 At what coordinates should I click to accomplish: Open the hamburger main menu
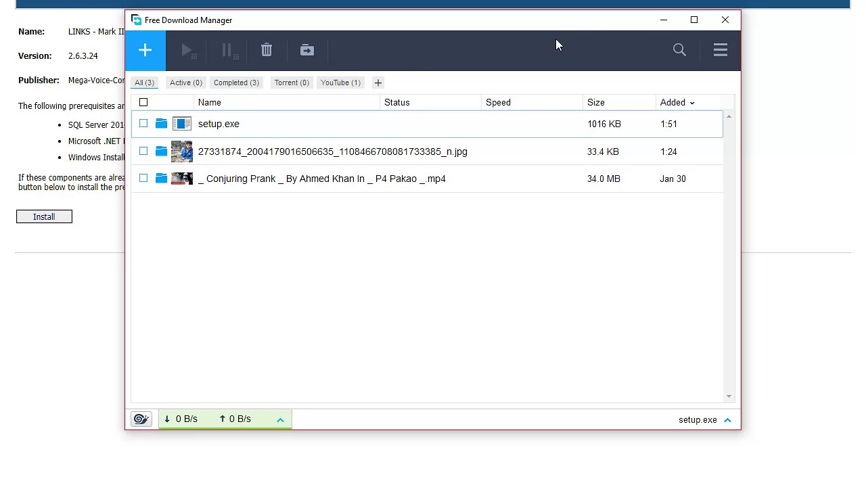[721, 50]
